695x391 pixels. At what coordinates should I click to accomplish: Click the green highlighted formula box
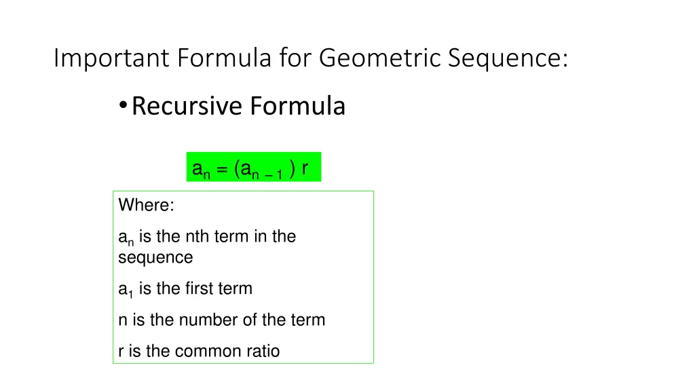point(253,167)
